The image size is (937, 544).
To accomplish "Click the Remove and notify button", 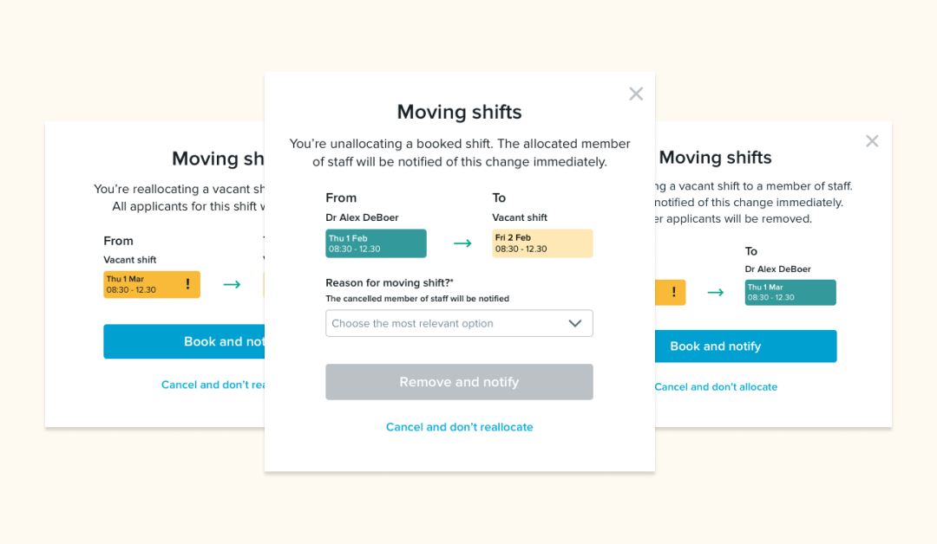I will click(459, 382).
